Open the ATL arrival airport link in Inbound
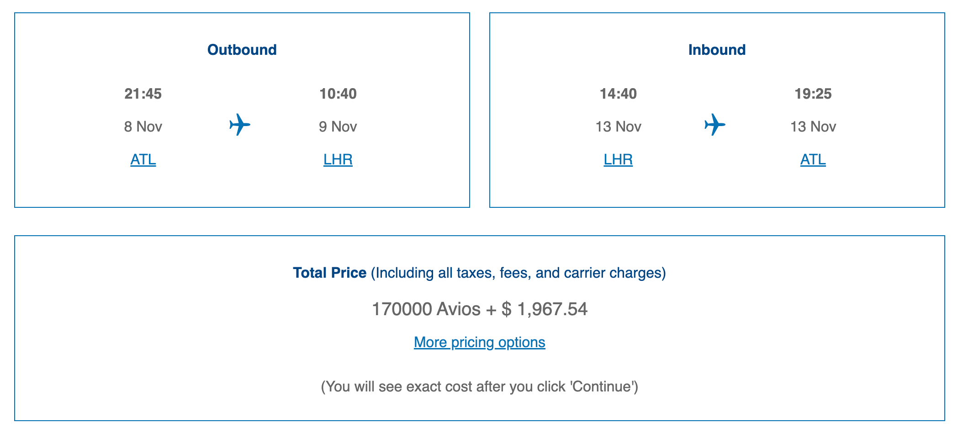Viewport: 963px width, 433px height. [x=813, y=159]
